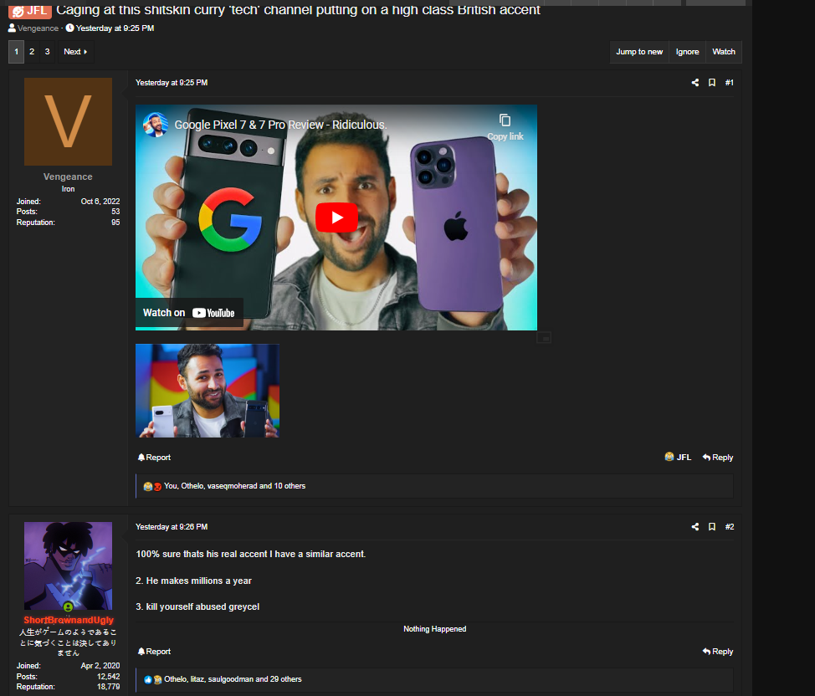Click the like reaction icons on post #2
The height and width of the screenshot is (696, 815).
(152, 679)
